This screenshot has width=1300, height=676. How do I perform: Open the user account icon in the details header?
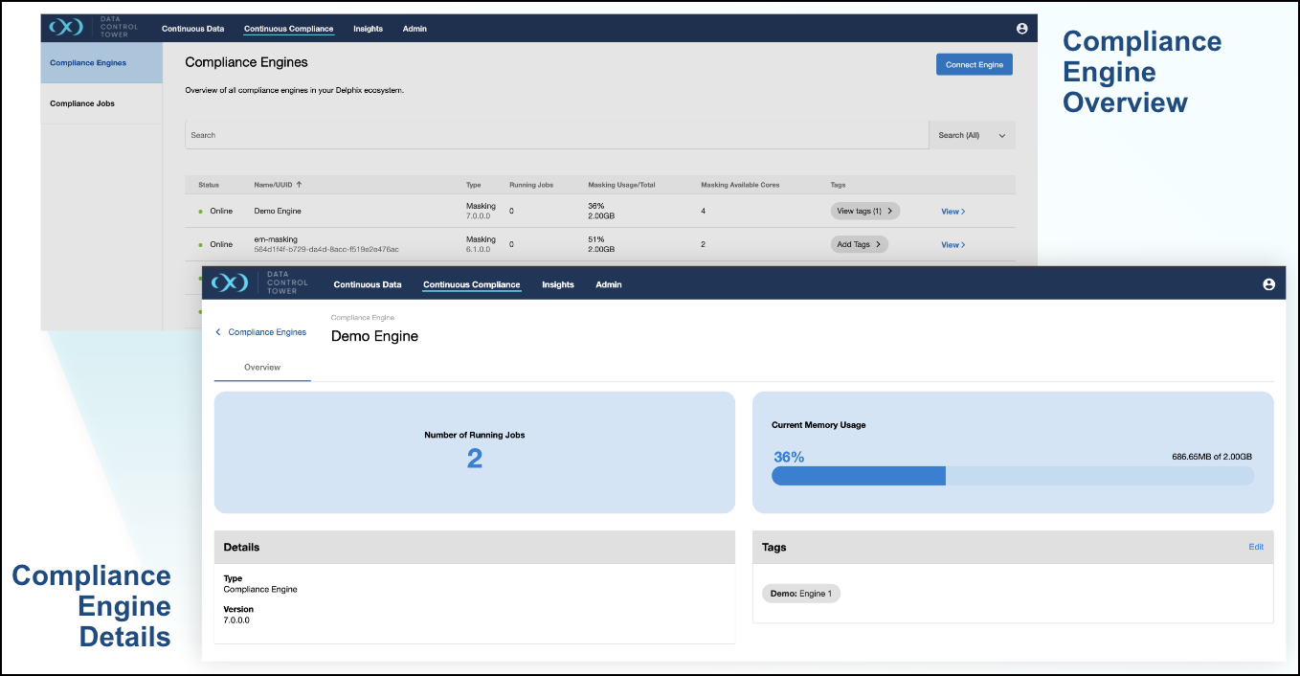click(1268, 284)
